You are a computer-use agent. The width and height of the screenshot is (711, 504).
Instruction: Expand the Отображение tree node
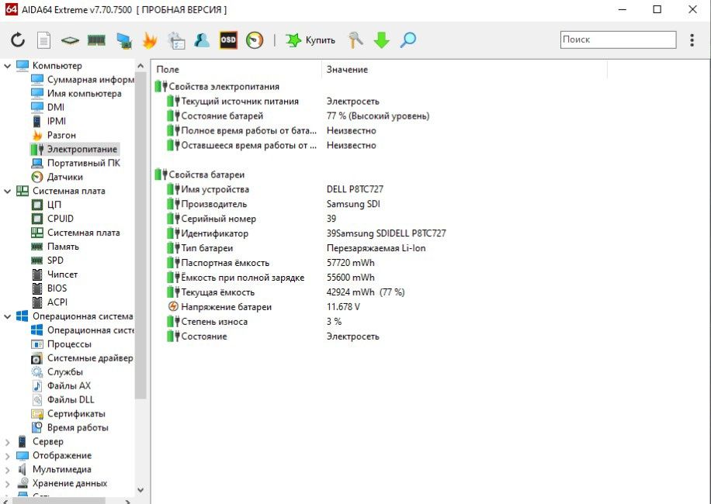[x=7, y=456]
